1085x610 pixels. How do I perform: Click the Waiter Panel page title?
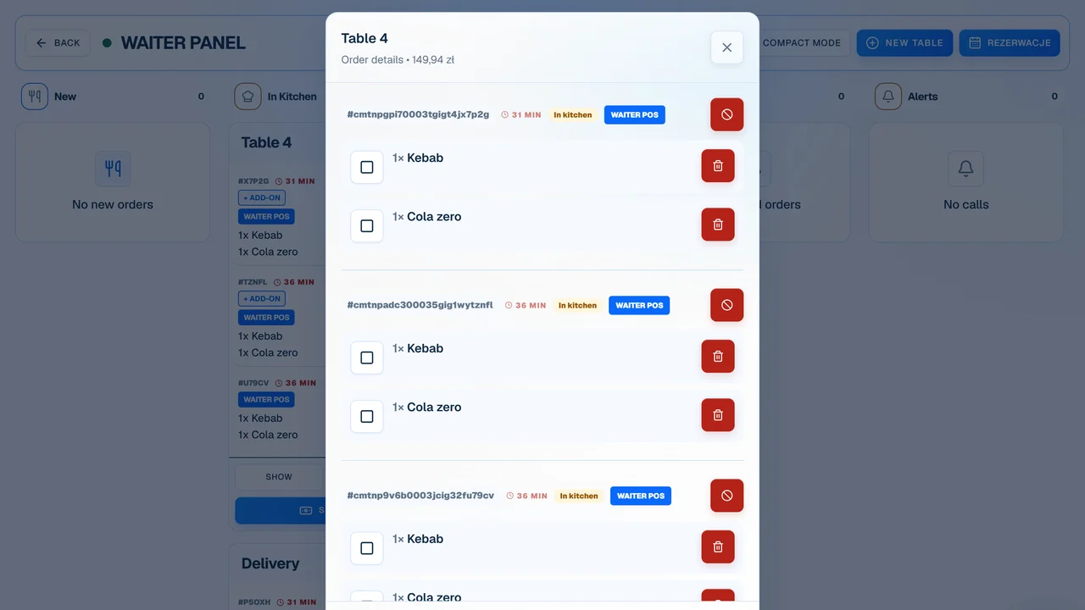183,43
